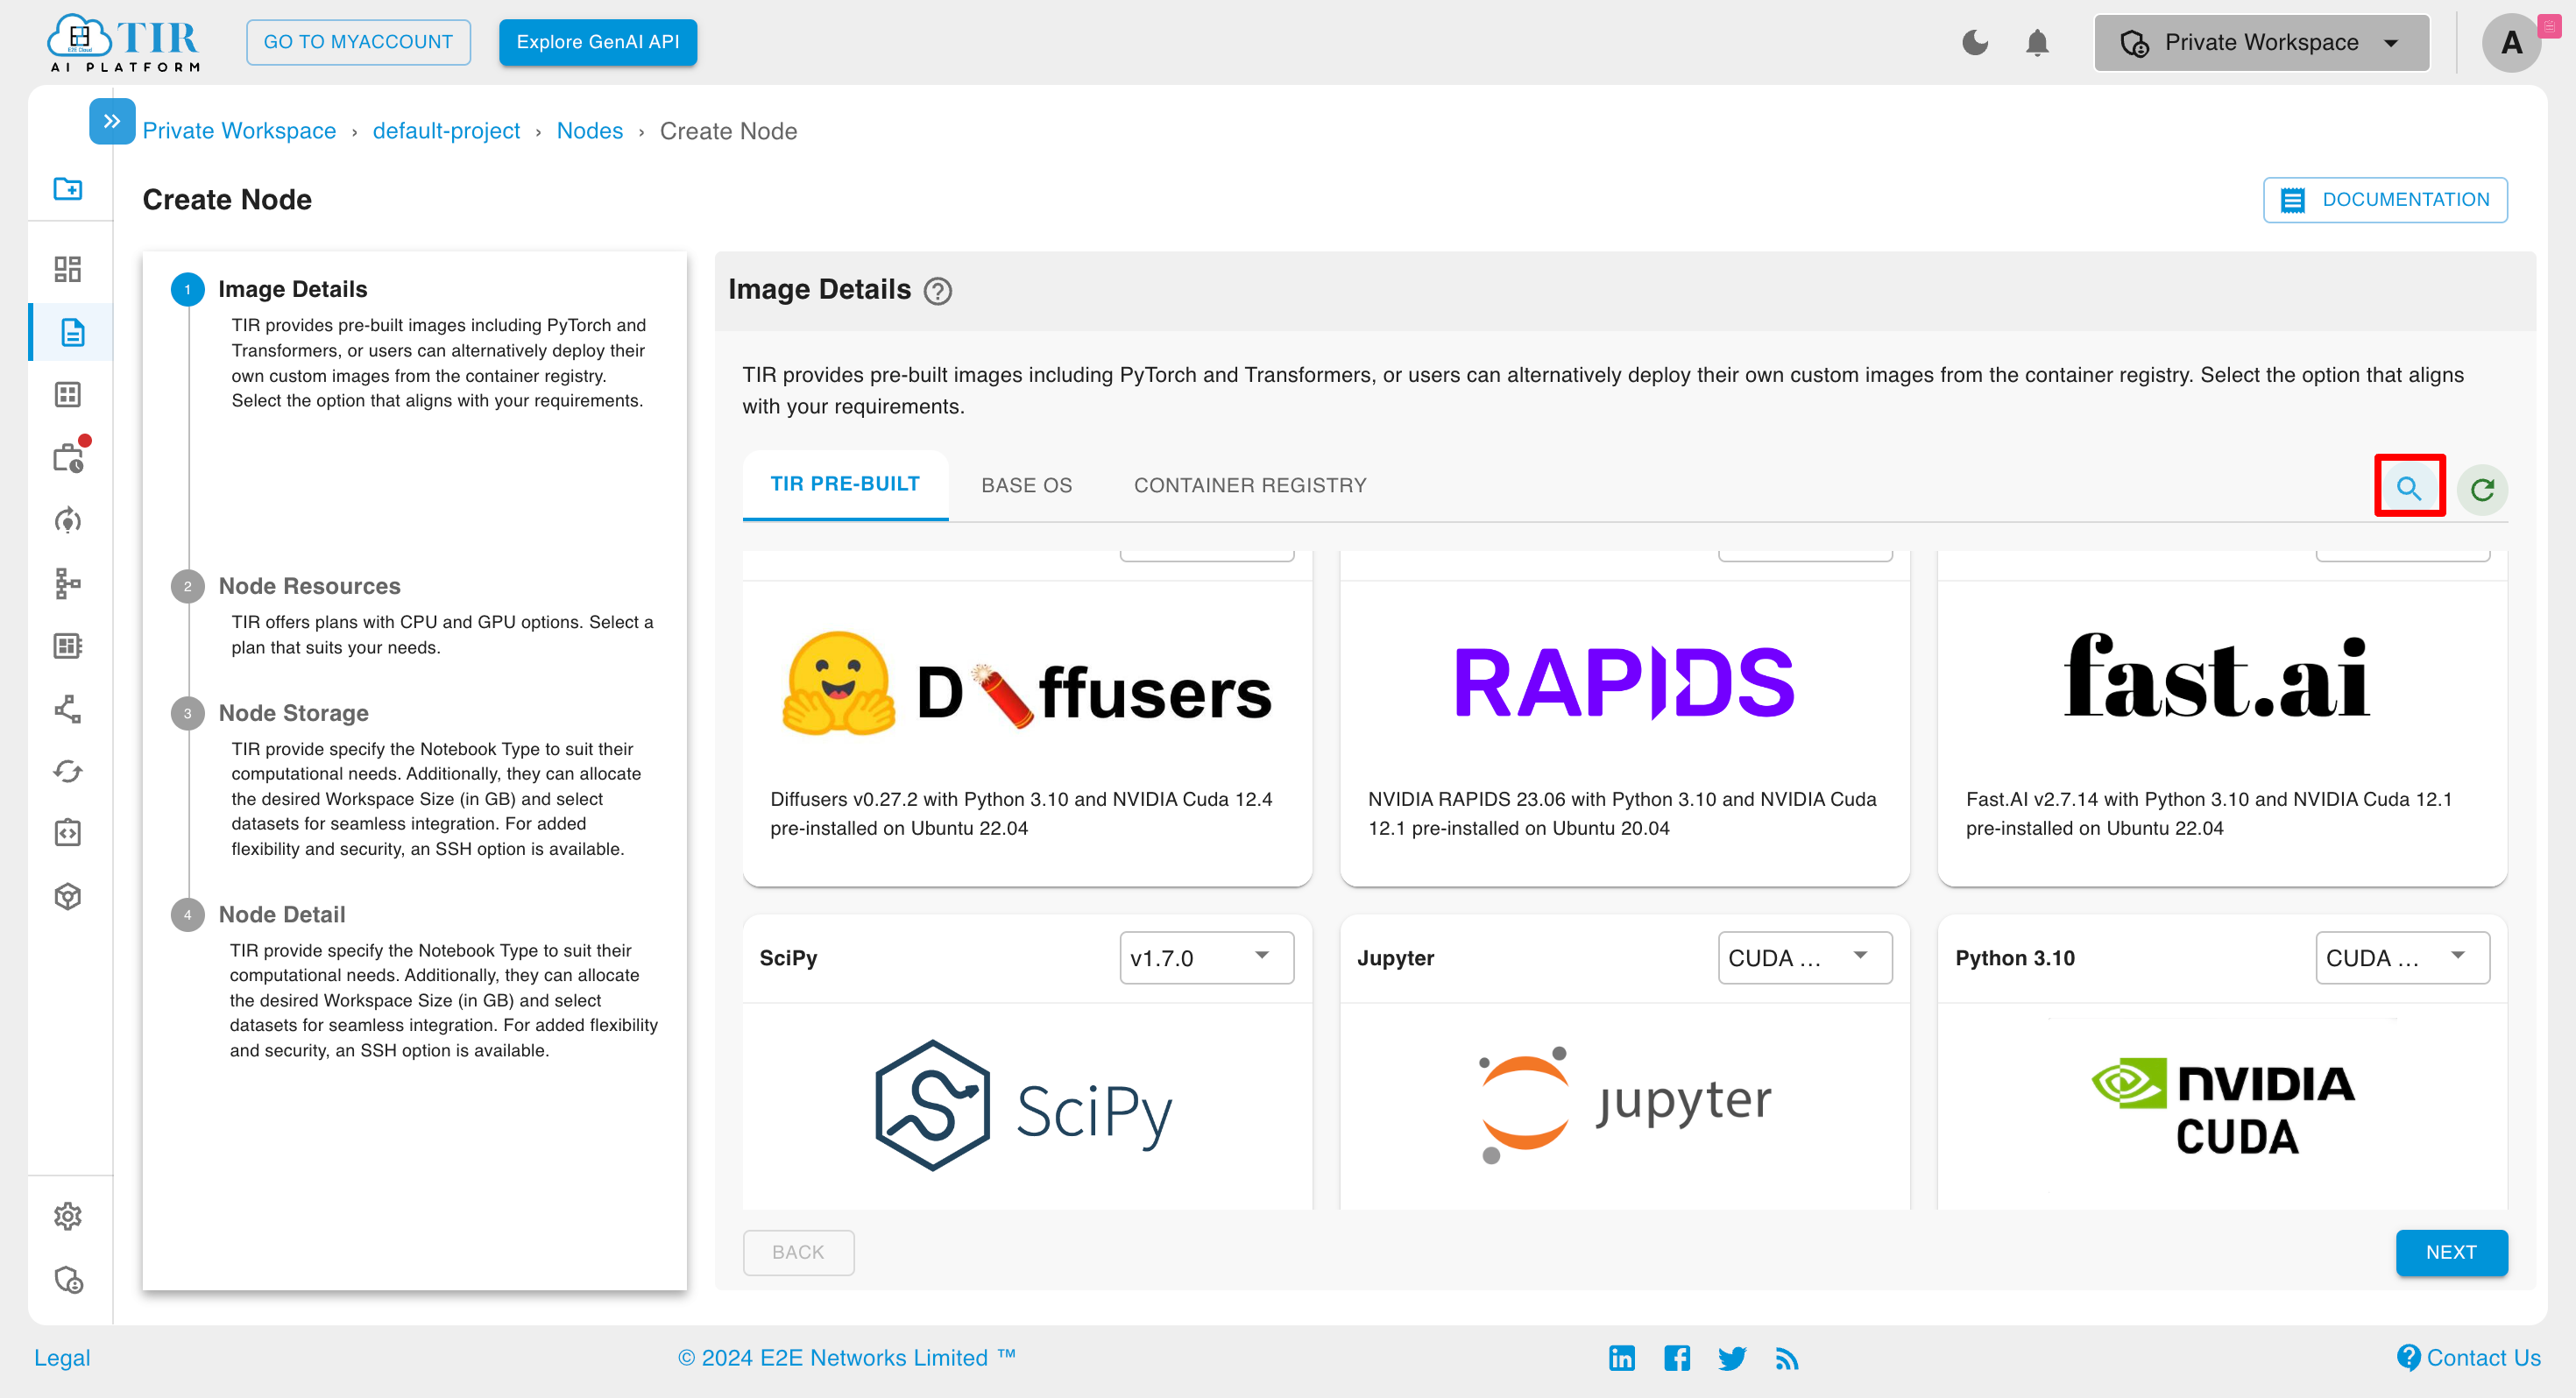This screenshot has height=1398, width=2576.
Task: Select the Nodes document icon in sidebar
Action: (72, 332)
